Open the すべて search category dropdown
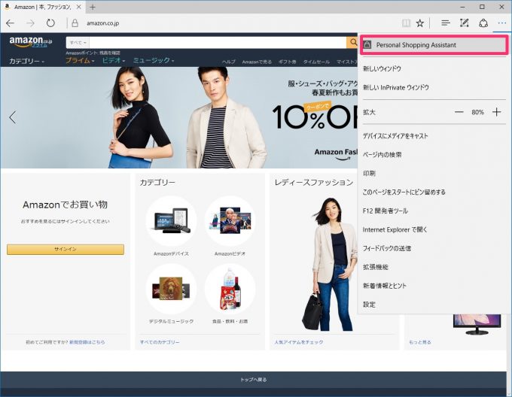The image size is (512, 397). (x=78, y=43)
